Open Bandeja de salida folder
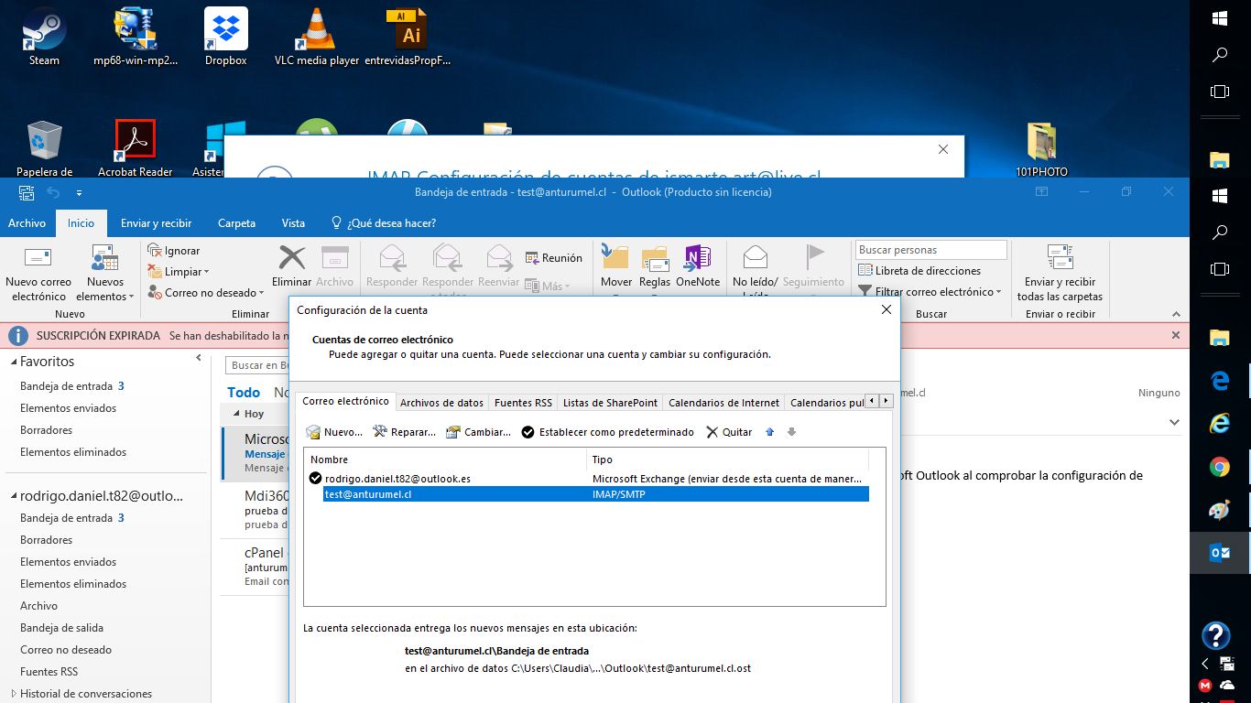This screenshot has height=703, width=1251. (x=61, y=628)
